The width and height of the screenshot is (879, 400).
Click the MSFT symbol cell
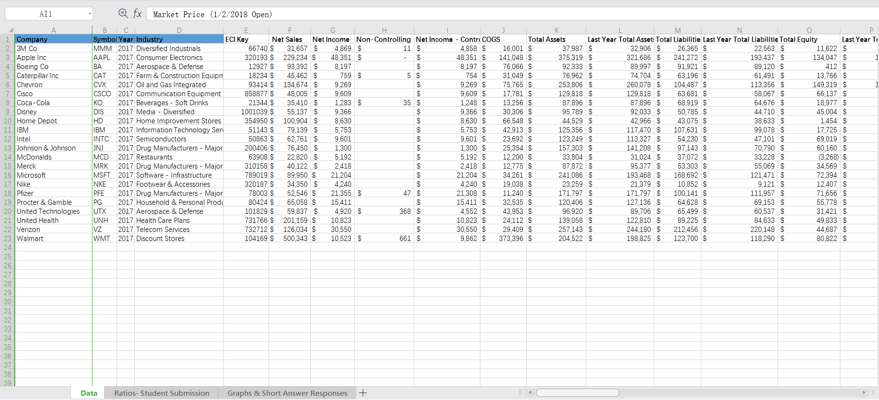point(104,175)
